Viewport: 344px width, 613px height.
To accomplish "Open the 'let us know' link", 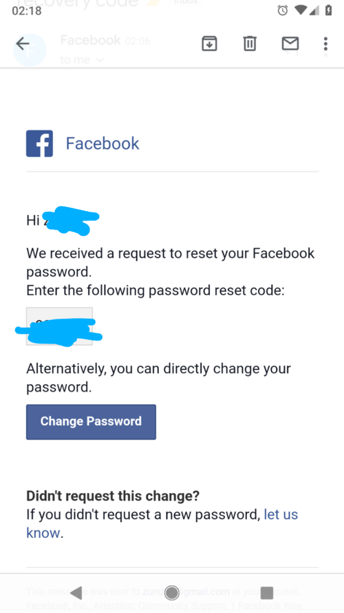I will click(162, 523).
